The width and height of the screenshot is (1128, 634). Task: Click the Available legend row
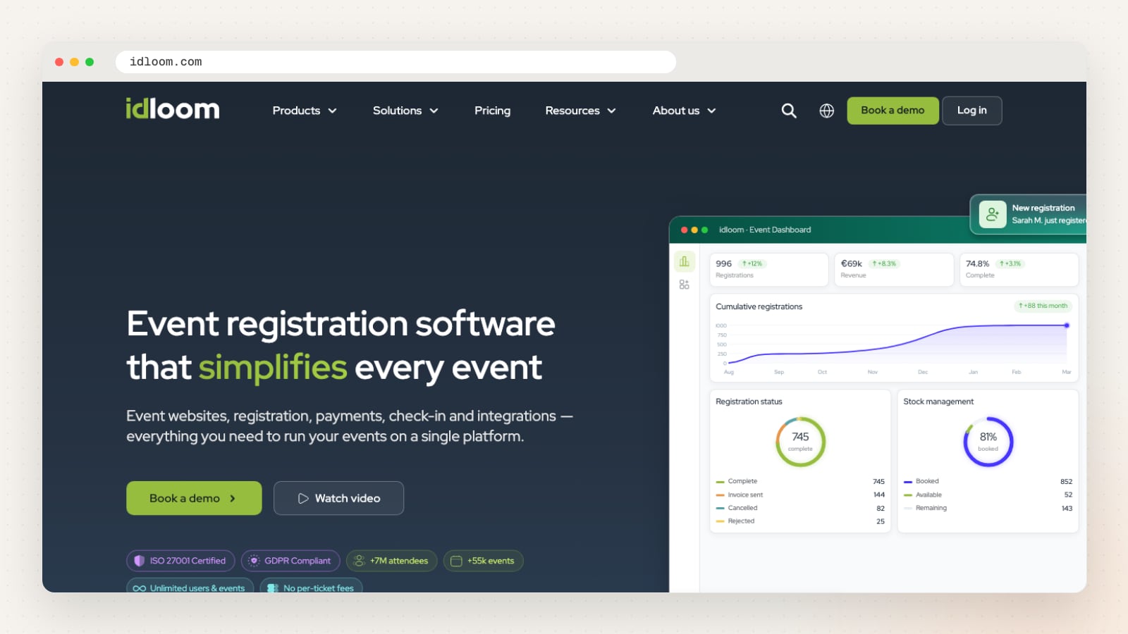tap(988, 495)
